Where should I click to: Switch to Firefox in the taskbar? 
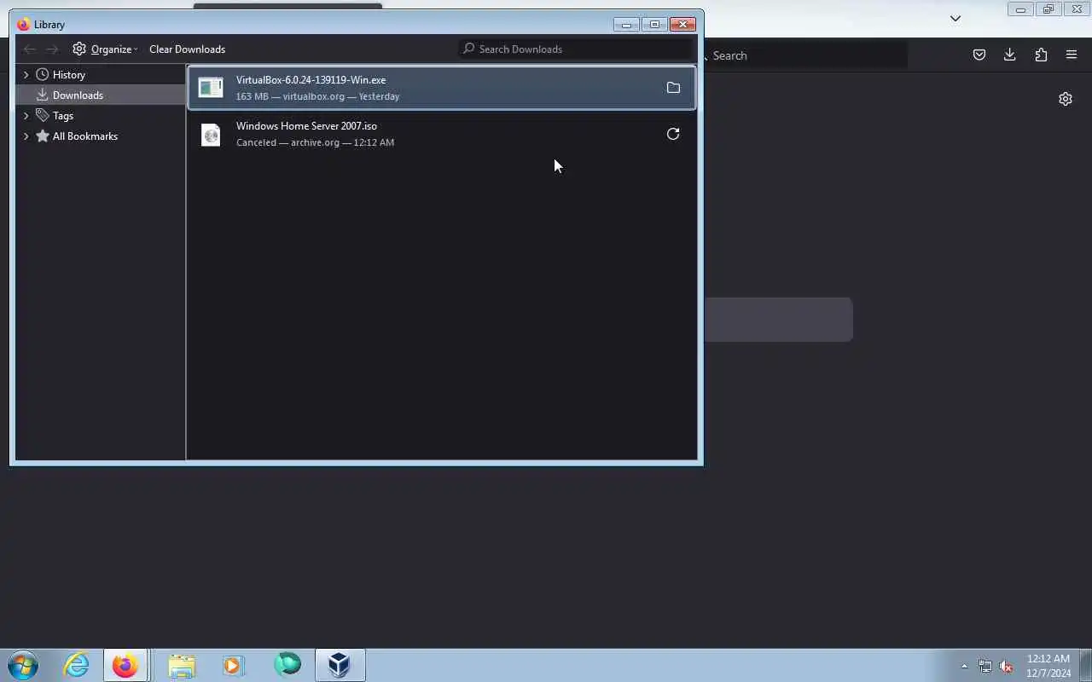(x=125, y=665)
